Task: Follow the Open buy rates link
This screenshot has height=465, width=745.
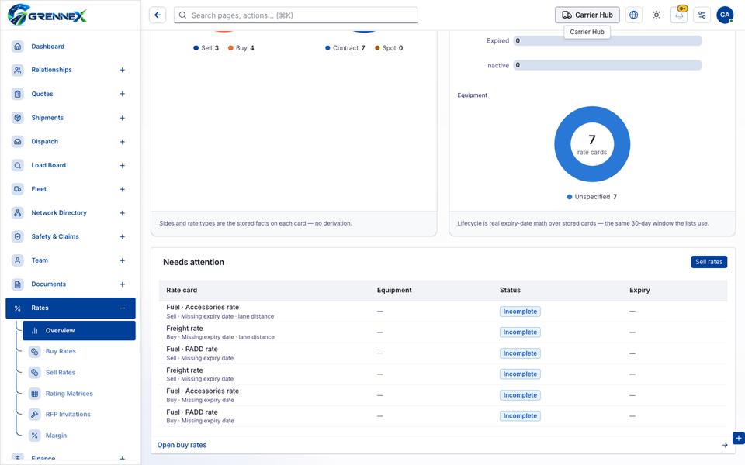Action: coord(182,445)
